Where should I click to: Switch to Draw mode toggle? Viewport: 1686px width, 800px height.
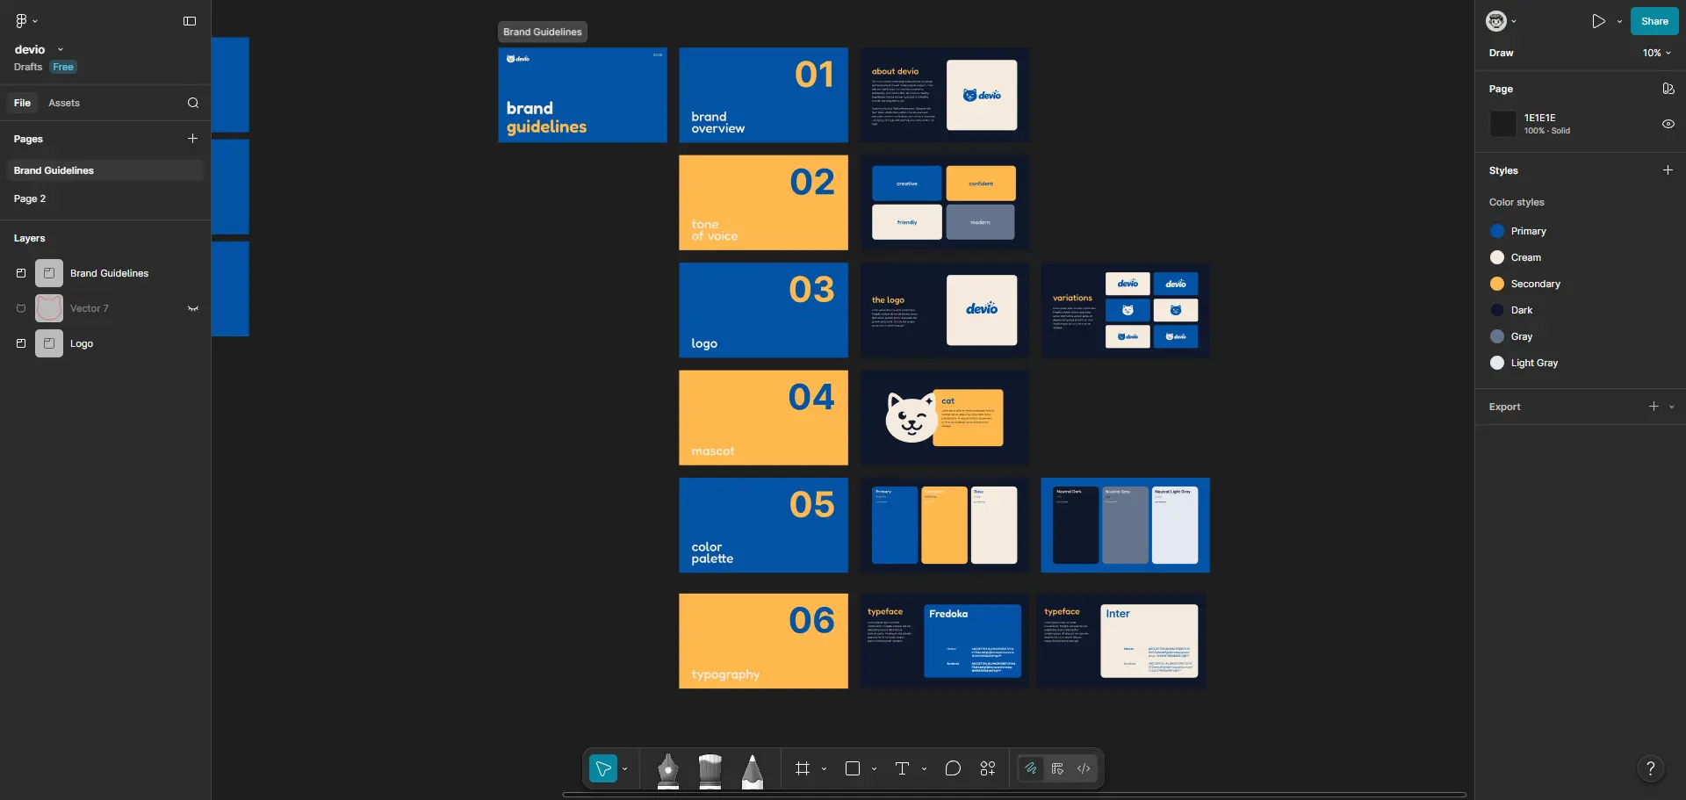1031,769
